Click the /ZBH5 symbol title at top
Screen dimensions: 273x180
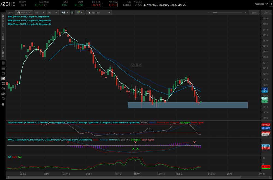(x=8, y=4)
